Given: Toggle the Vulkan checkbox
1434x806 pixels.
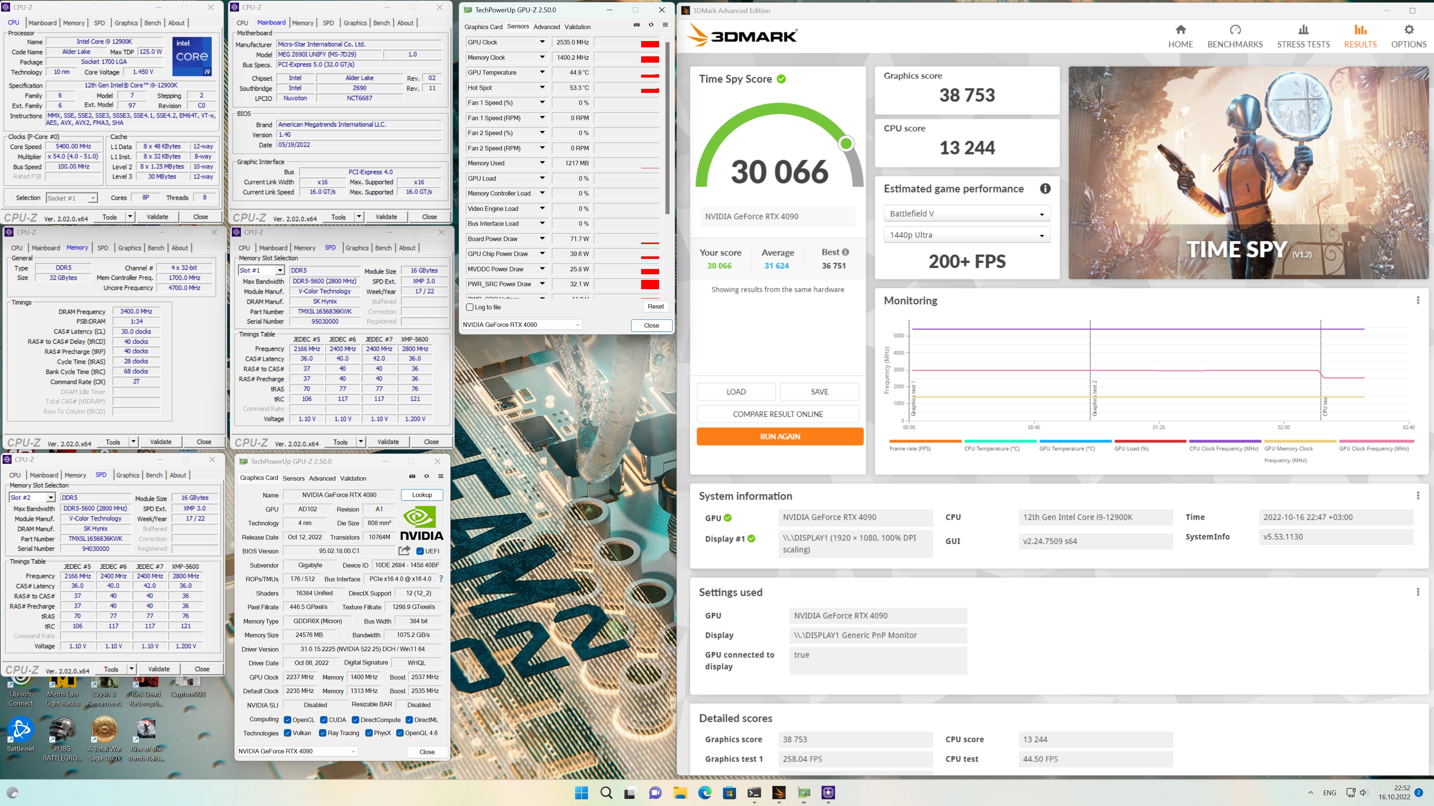Looking at the screenshot, I should [x=287, y=732].
